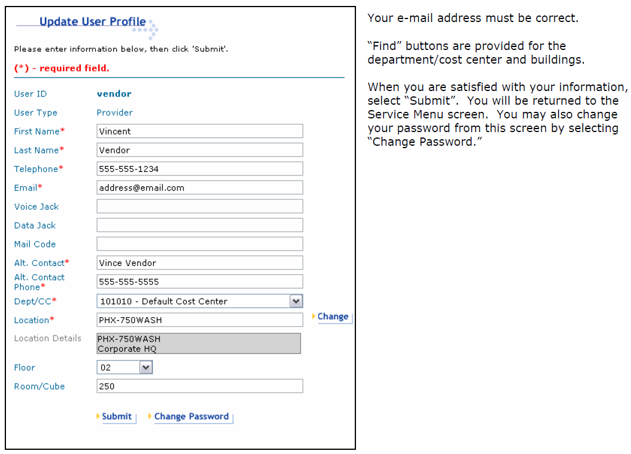Focus the empty Data Jack field

click(x=199, y=226)
